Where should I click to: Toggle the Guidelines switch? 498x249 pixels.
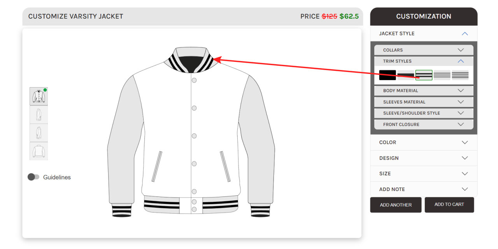[x=33, y=177]
